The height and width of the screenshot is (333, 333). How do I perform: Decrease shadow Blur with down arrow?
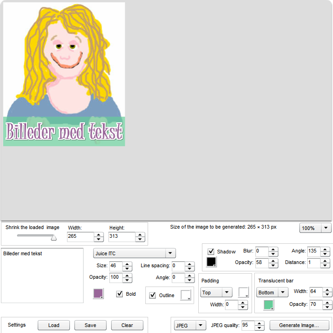[x=273, y=254]
